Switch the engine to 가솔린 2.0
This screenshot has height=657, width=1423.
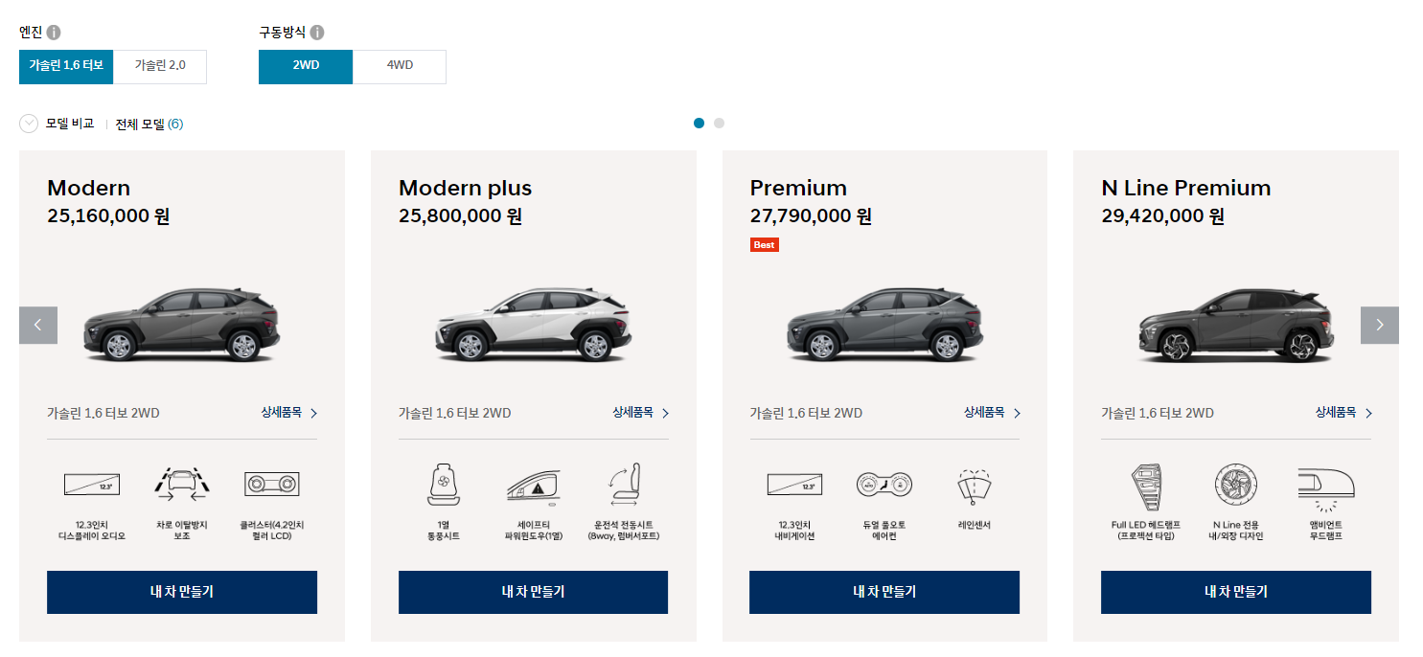[160, 66]
